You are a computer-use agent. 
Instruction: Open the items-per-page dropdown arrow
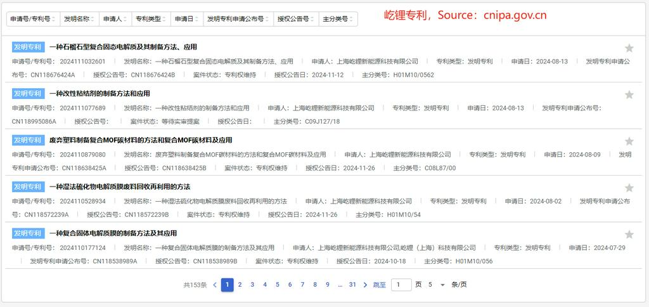click(x=442, y=285)
